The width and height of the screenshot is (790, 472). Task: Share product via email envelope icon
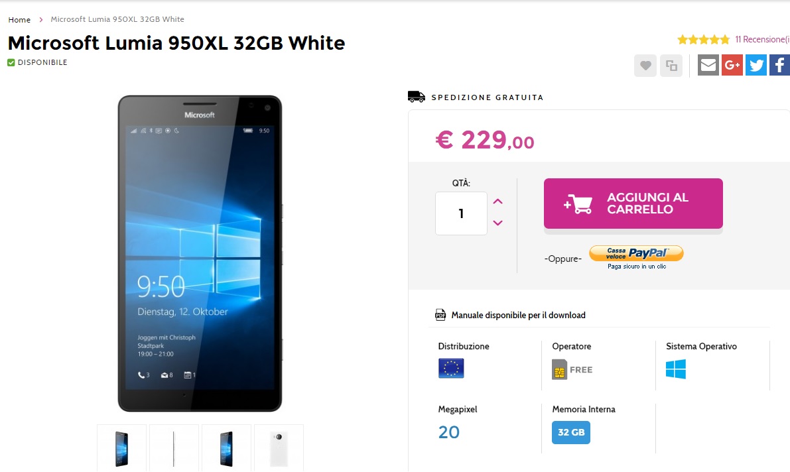click(708, 65)
